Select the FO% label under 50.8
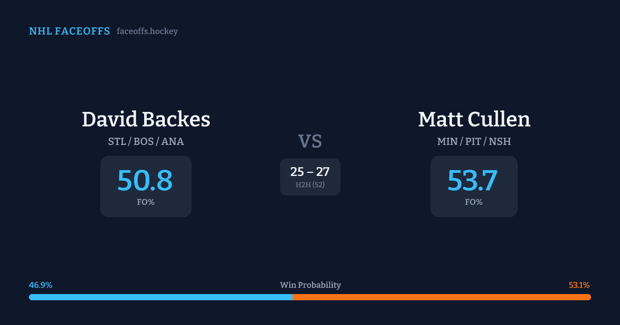 click(x=146, y=202)
